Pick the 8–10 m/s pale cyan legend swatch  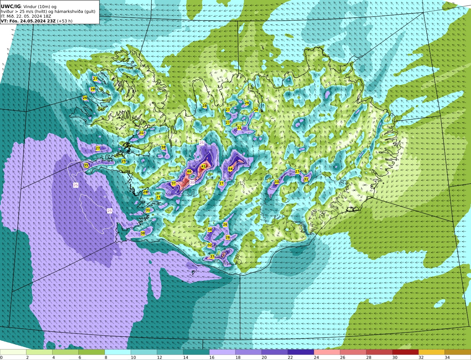(x=117, y=352)
